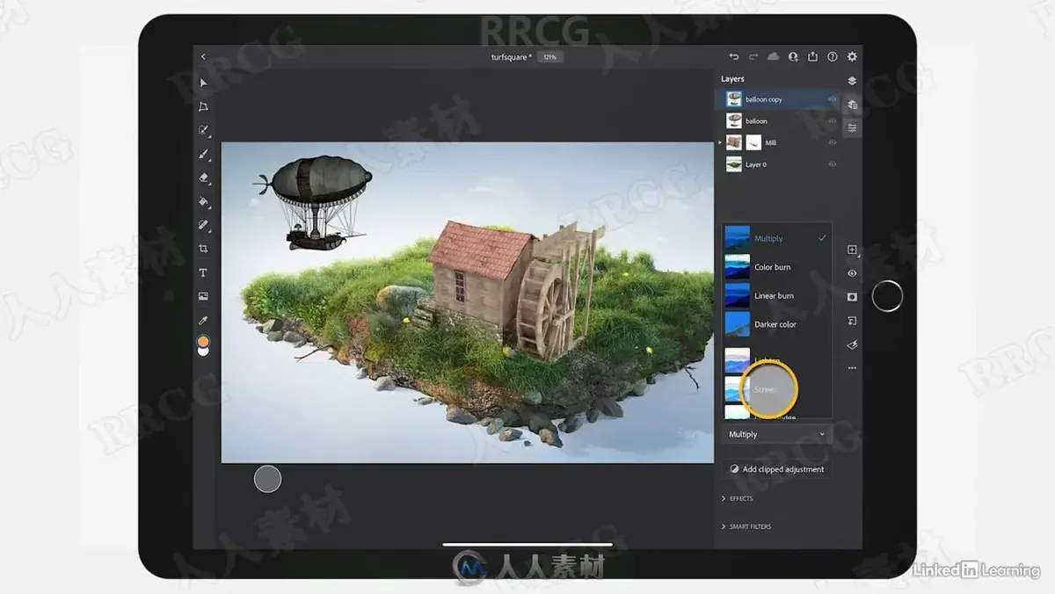The width and height of the screenshot is (1055, 594).
Task: Open the Multiply blend mode dropdown
Action: click(x=777, y=434)
